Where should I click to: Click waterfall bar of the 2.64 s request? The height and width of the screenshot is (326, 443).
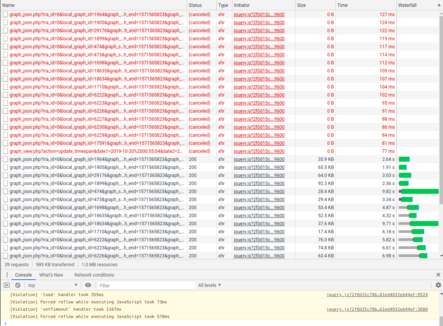tap(404, 159)
